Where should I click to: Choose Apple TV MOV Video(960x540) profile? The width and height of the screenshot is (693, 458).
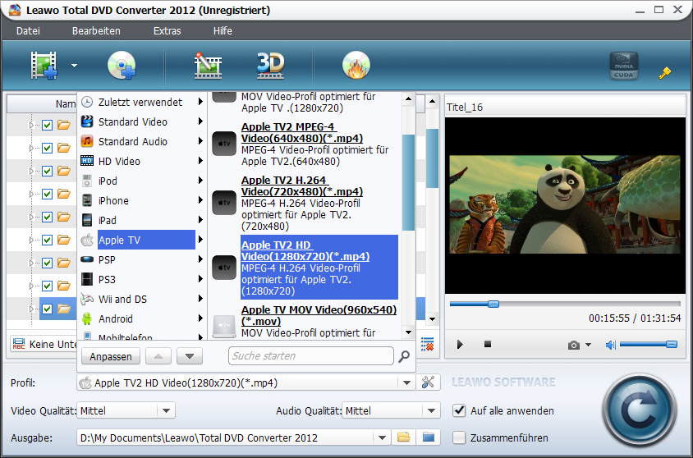[x=305, y=322]
